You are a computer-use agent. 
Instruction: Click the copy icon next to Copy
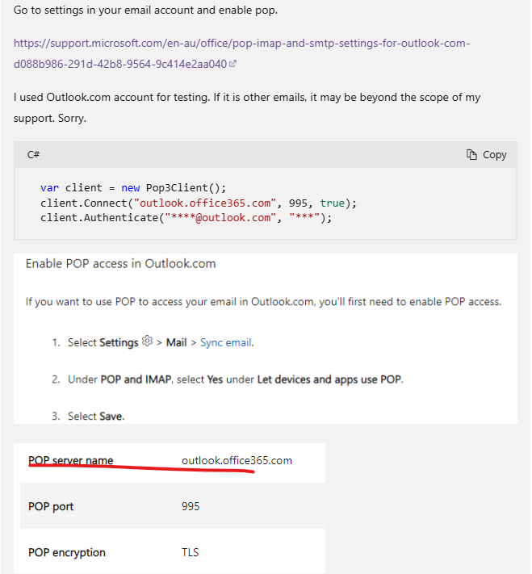coord(471,155)
